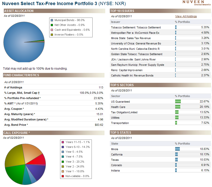The height and width of the screenshot is (187, 212).
Task: Click the asterisk next to Avg. Coupon
Action: pos(24,108)
